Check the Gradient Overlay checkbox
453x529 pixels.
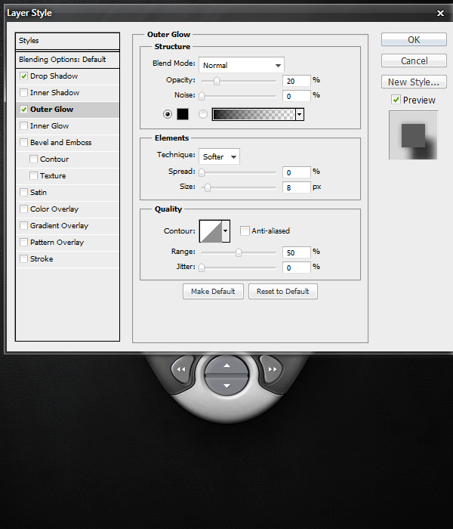click(23, 225)
